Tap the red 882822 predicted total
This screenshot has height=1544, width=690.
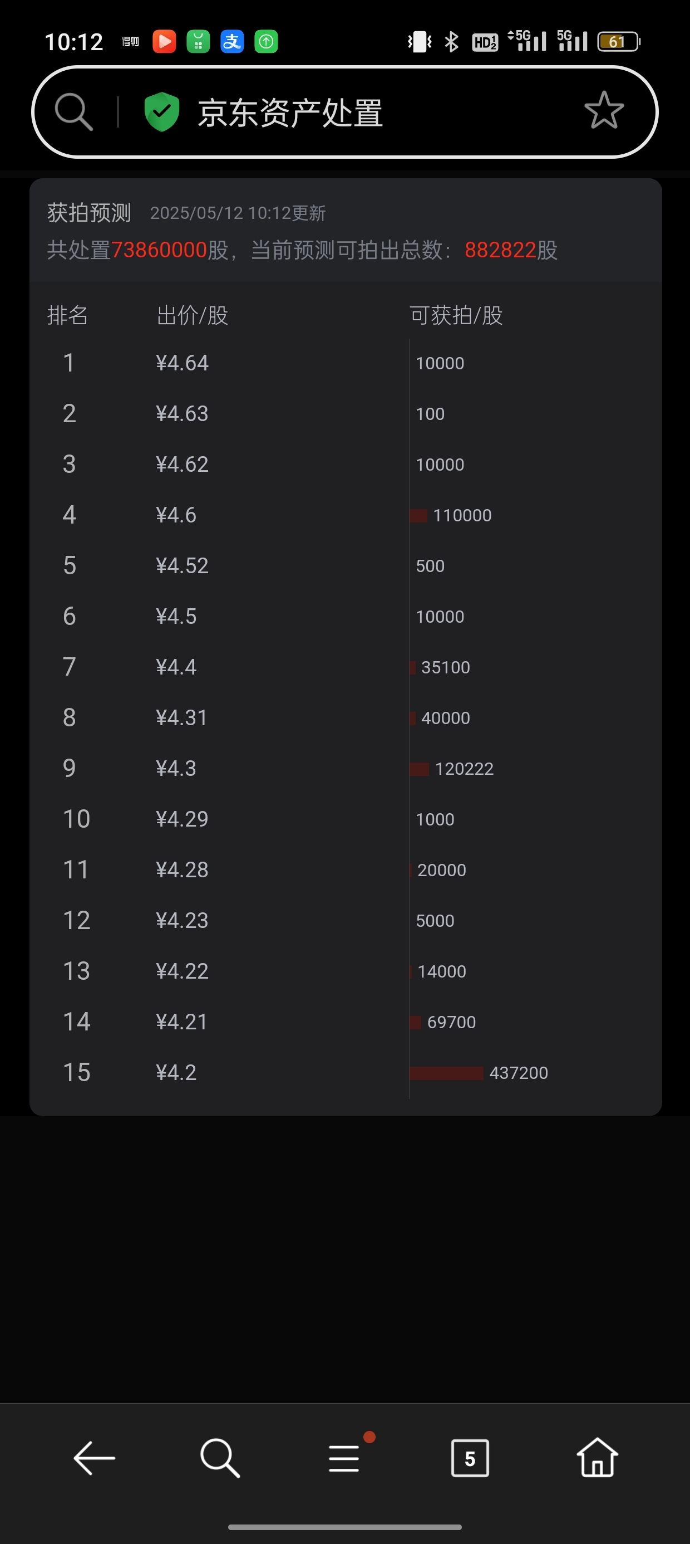tap(500, 250)
